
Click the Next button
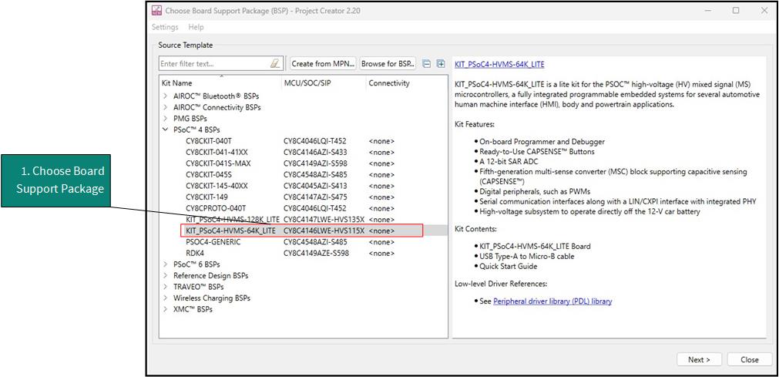(699, 359)
